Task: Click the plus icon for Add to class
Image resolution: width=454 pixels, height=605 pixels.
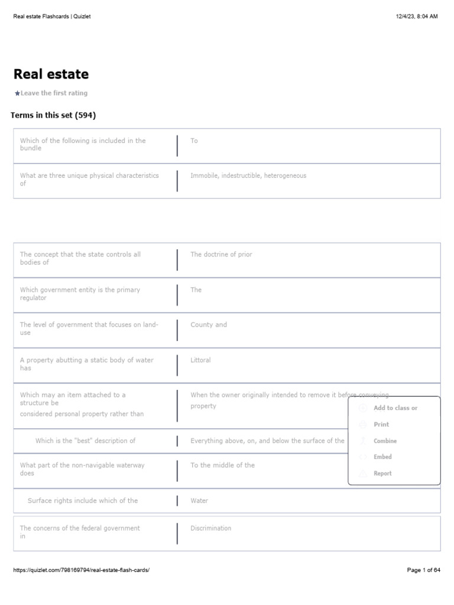Action: click(x=363, y=408)
